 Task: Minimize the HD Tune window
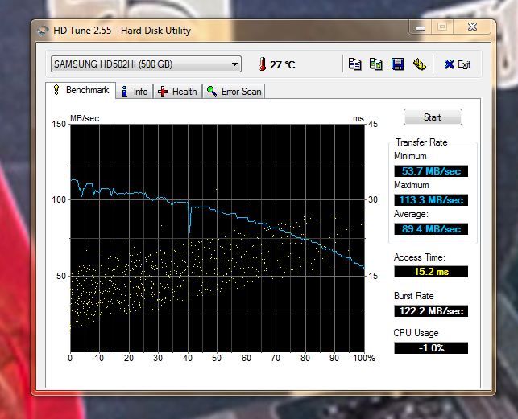pos(421,27)
